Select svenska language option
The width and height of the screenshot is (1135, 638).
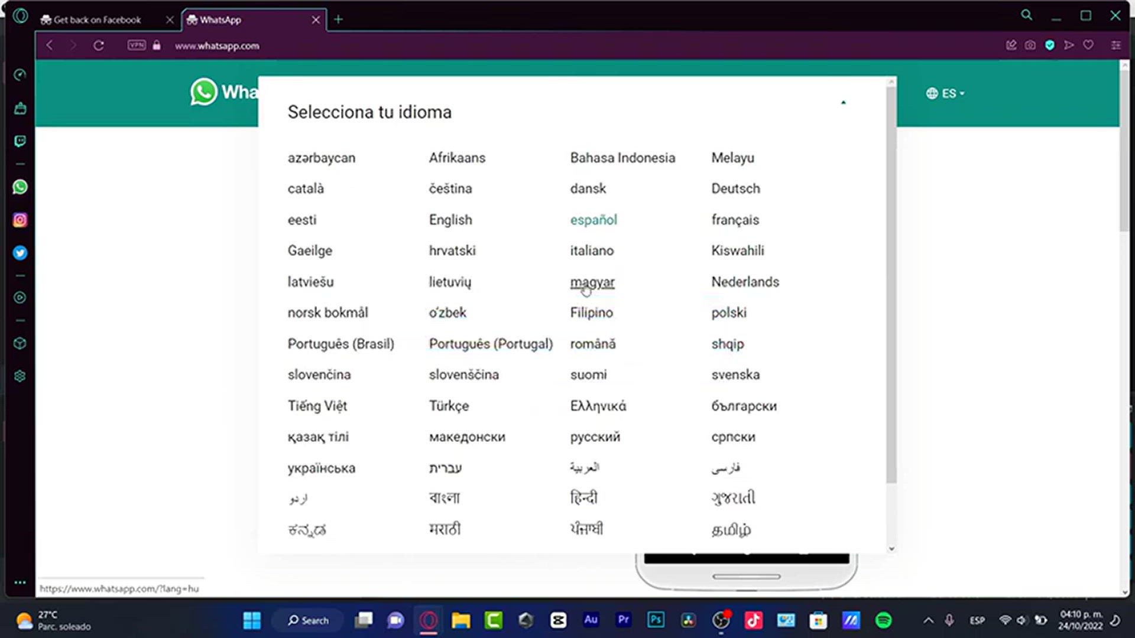(x=735, y=375)
